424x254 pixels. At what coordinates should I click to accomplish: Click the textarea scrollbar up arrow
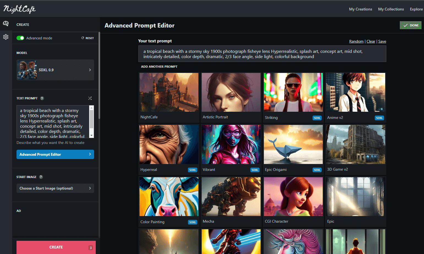(x=92, y=107)
